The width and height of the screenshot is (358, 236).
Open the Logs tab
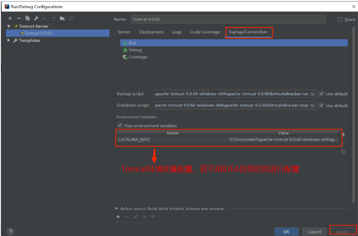point(177,32)
